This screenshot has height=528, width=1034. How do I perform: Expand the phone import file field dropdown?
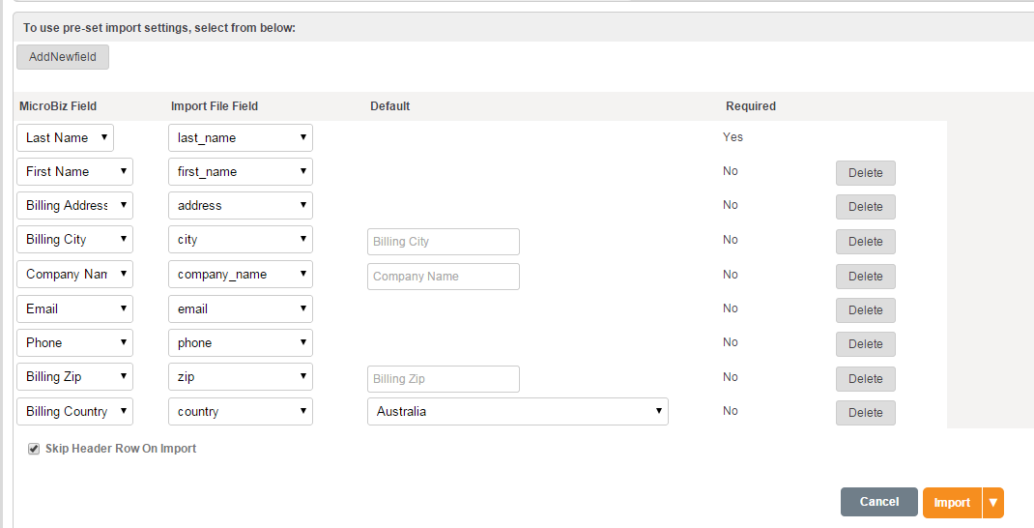(x=240, y=343)
